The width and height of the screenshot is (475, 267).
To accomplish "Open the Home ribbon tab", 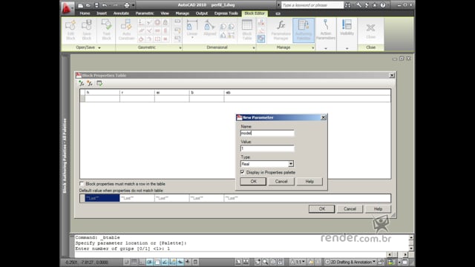I will coord(85,13).
